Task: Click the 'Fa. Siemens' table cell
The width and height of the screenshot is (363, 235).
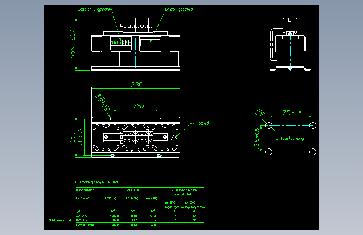Action: pyautogui.click(x=83, y=198)
